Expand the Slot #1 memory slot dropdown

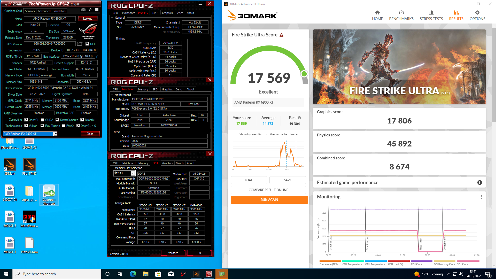133,173
